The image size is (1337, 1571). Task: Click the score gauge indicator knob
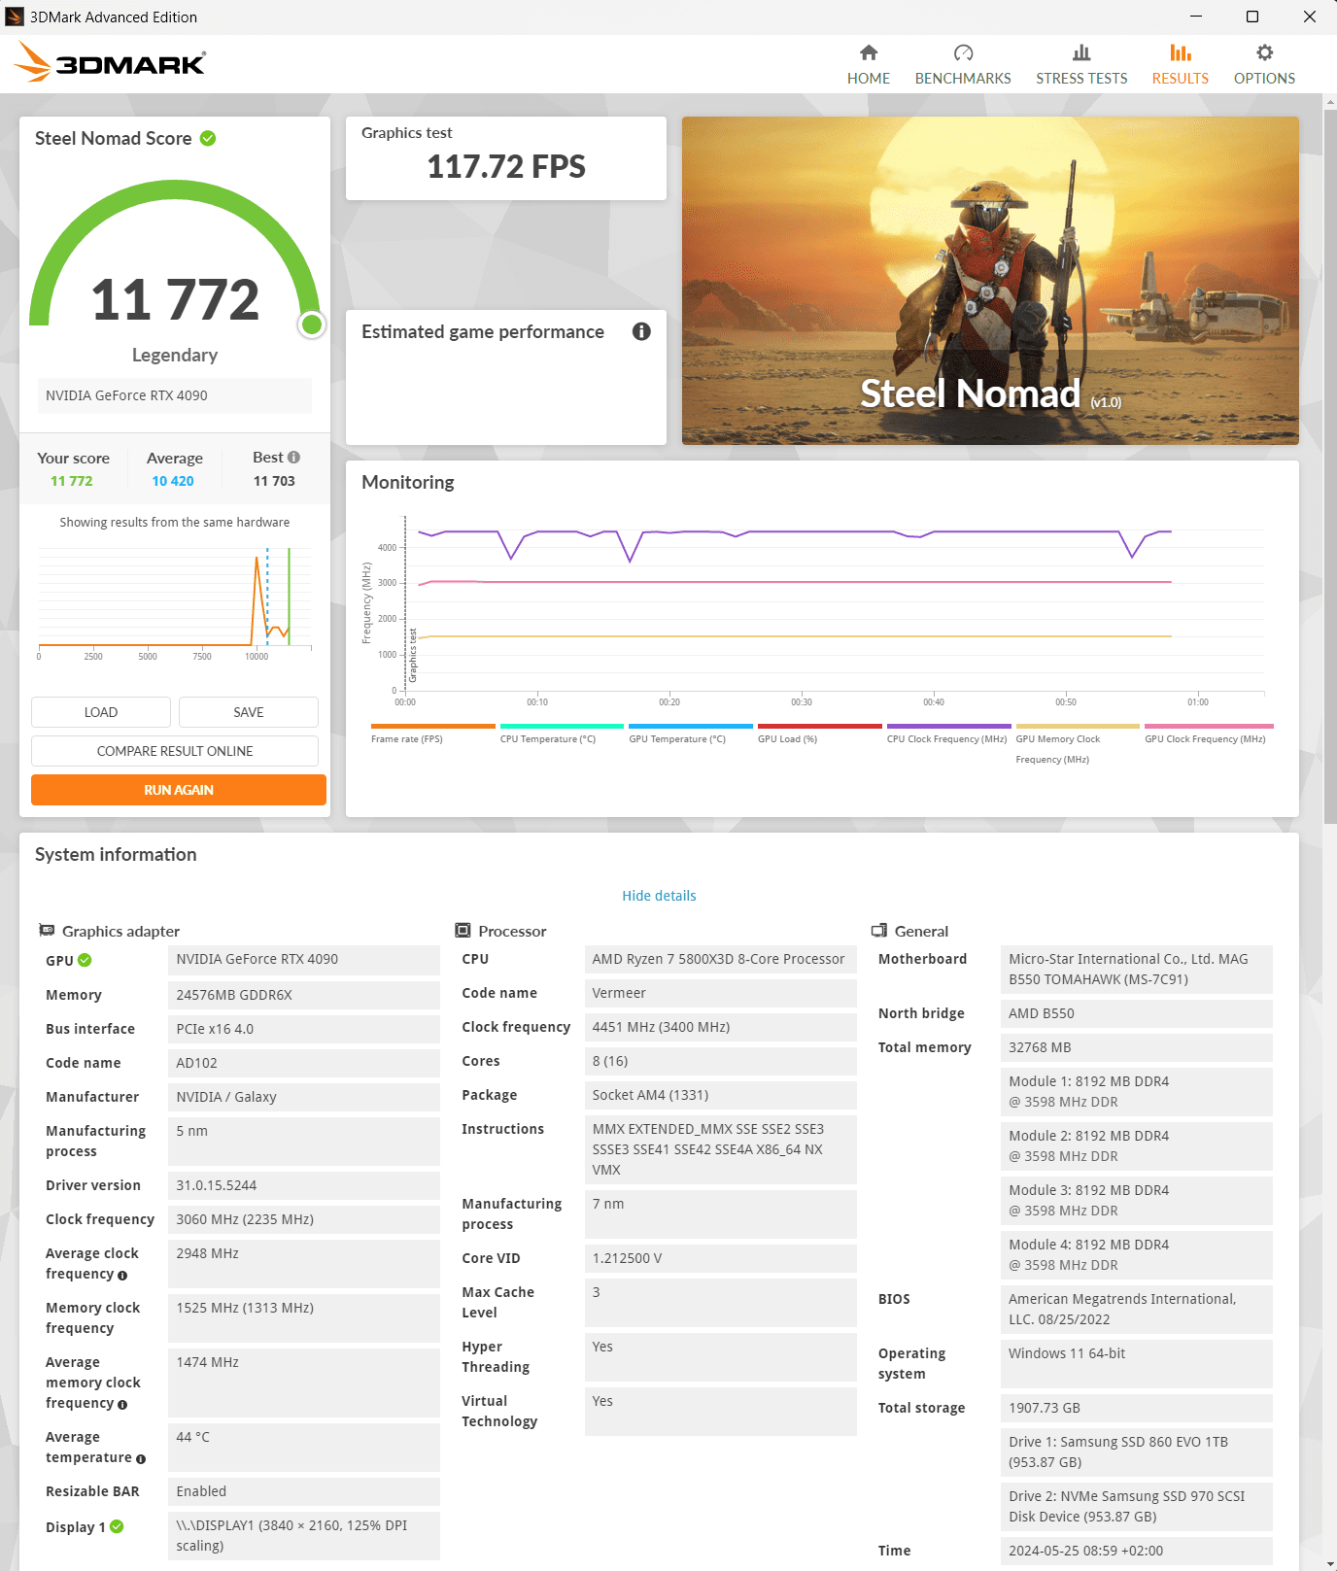312,324
